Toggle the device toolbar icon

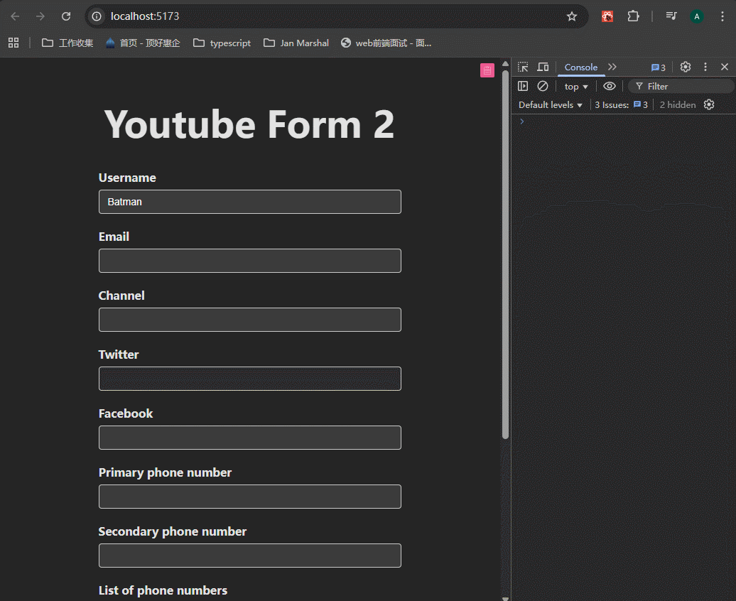(x=543, y=67)
